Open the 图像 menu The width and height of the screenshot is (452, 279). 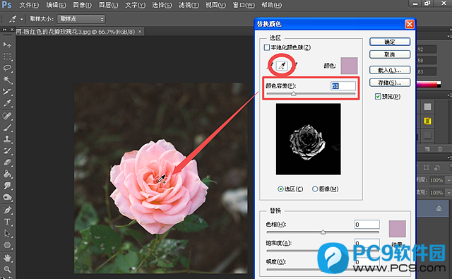point(82,5)
